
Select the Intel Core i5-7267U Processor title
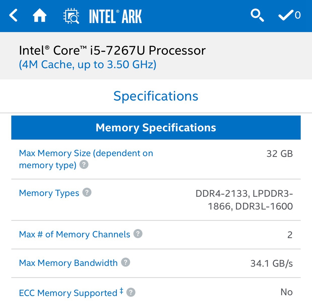(x=112, y=50)
